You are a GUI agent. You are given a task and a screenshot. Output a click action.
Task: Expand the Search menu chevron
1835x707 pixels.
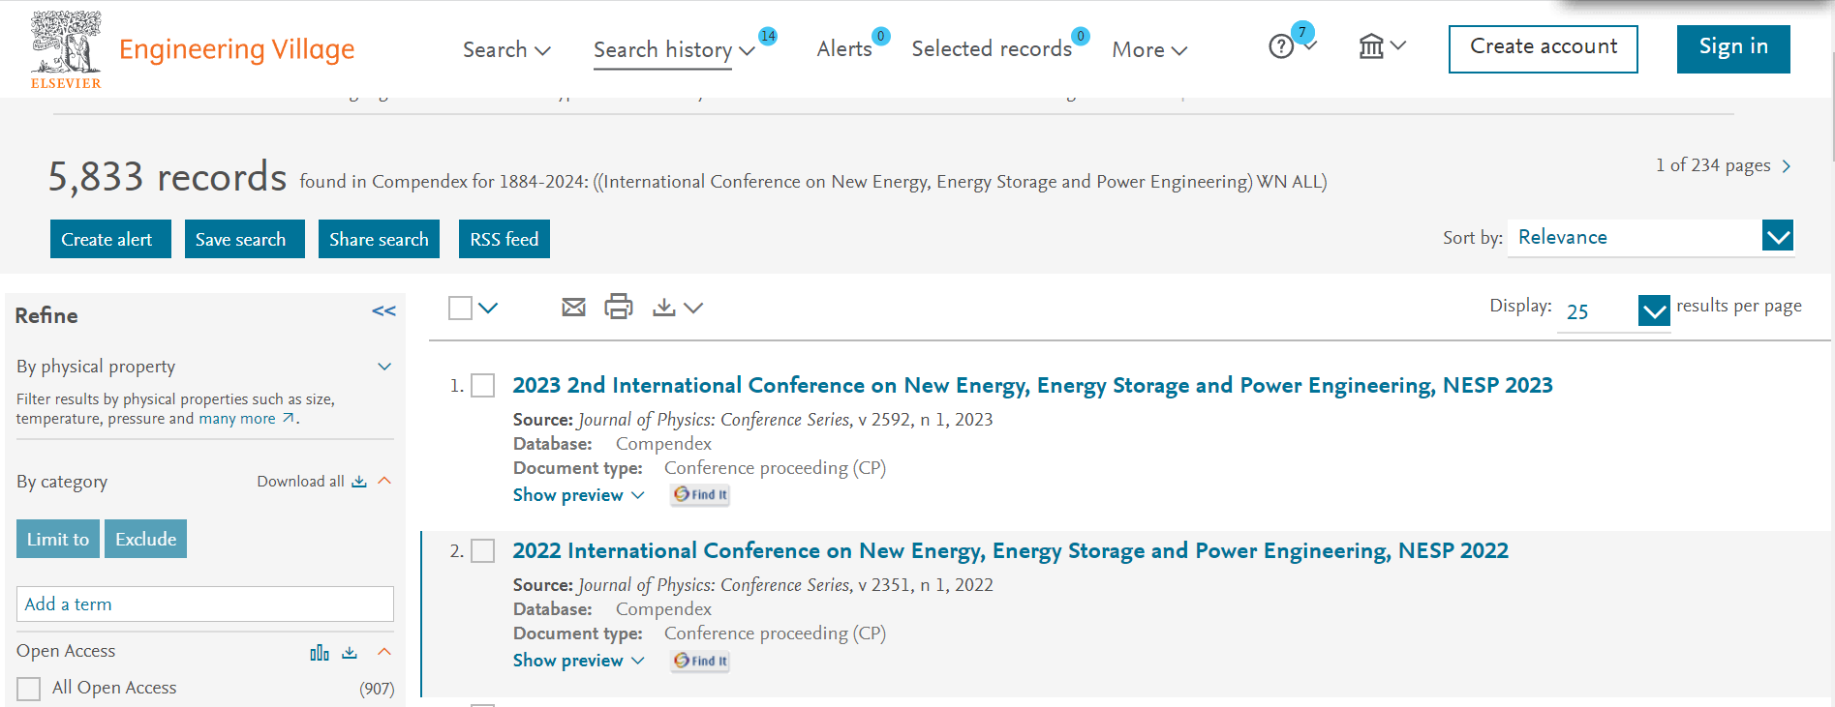pyautogui.click(x=543, y=50)
